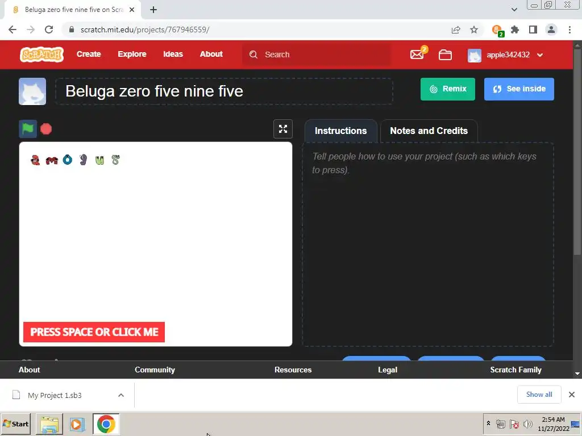Open the My Project 1.sb3 download
Viewport: 582px width, 436px height.
55,396
